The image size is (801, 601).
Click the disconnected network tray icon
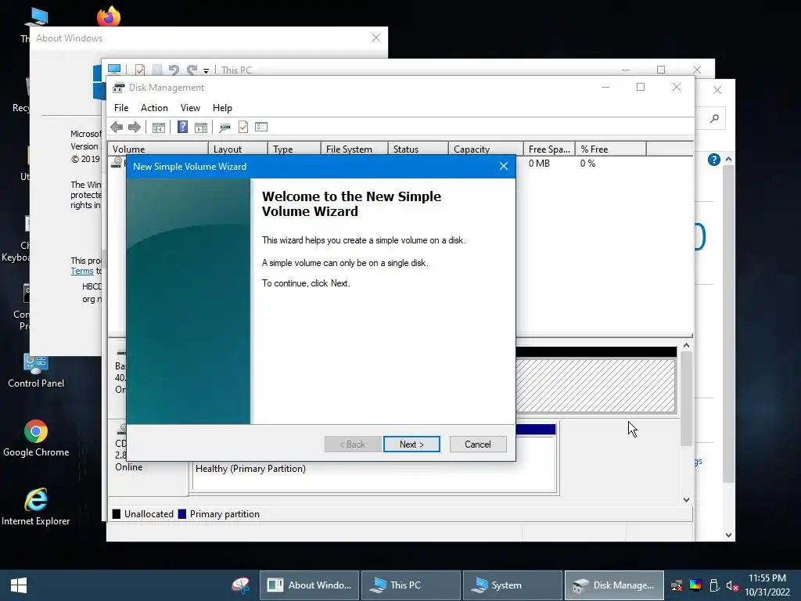click(677, 585)
